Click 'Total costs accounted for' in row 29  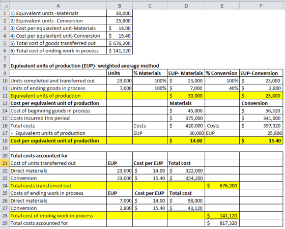(58, 223)
